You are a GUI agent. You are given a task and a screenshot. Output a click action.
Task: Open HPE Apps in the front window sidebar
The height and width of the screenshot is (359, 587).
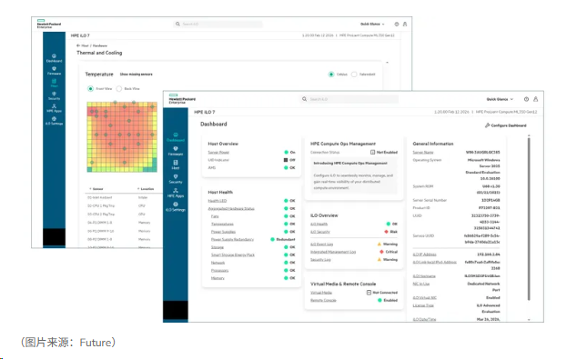click(176, 193)
